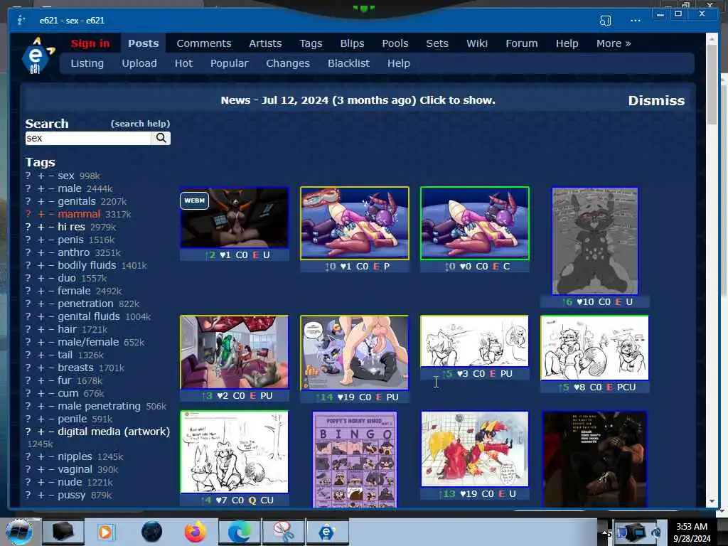Image resolution: width=728 pixels, height=546 pixels.
Task: Add digital media (artwork) with plus sign
Action: coord(41,432)
